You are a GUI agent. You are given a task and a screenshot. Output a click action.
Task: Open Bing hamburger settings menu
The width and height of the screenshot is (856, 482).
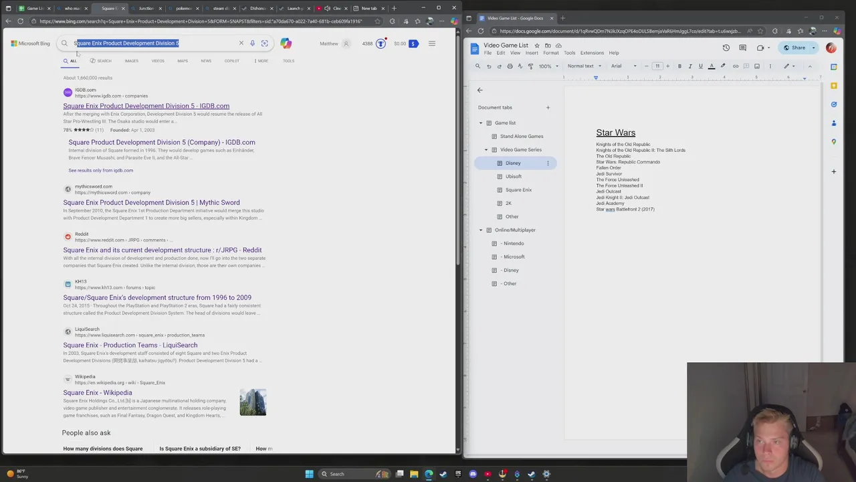coord(432,44)
